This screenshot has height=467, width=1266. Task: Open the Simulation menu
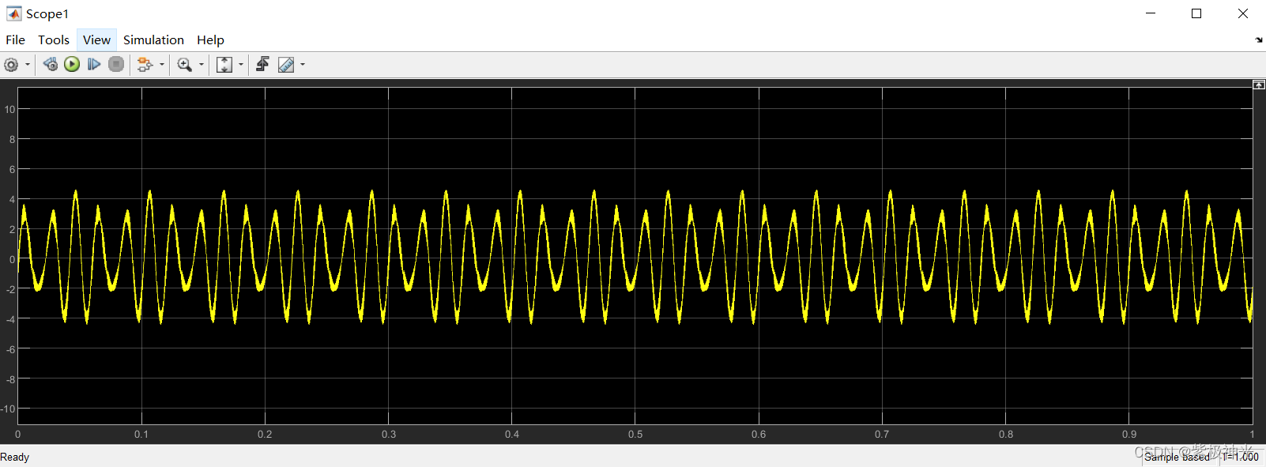(x=153, y=40)
